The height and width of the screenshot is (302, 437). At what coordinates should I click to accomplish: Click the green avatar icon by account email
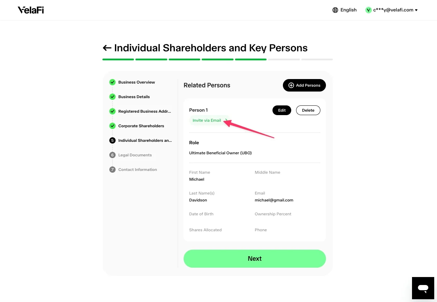pyautogui.click(x=368, y=10)
